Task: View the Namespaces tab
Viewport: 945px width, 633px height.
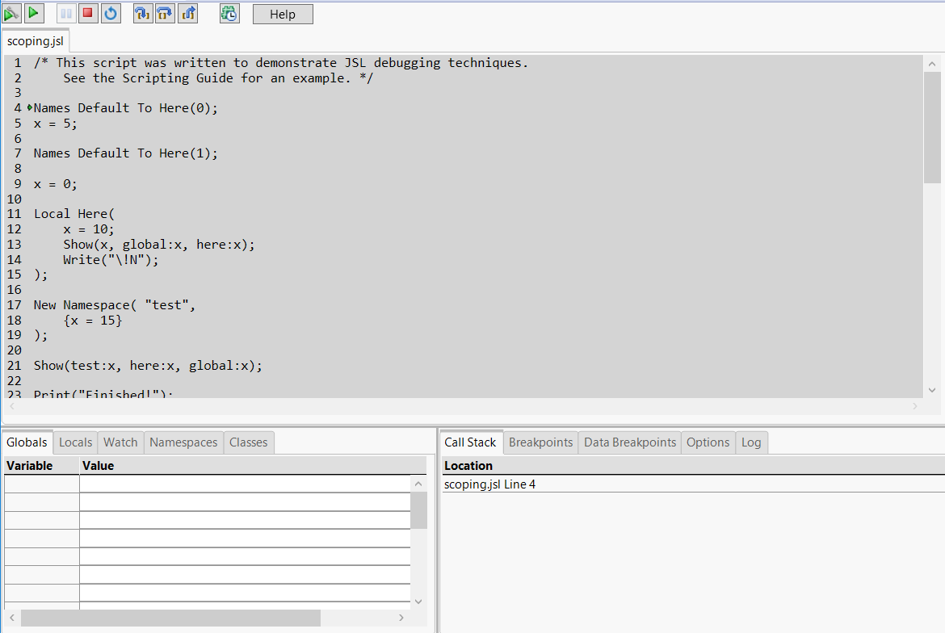Action: point(183,442)
